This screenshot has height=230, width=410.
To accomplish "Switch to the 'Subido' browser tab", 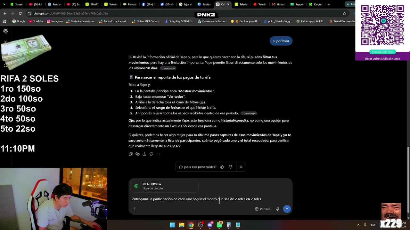I will point(204,4).
